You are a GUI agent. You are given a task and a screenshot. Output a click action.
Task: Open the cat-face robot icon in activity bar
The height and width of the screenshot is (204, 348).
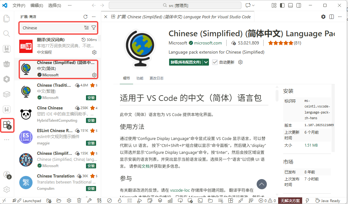7,64
